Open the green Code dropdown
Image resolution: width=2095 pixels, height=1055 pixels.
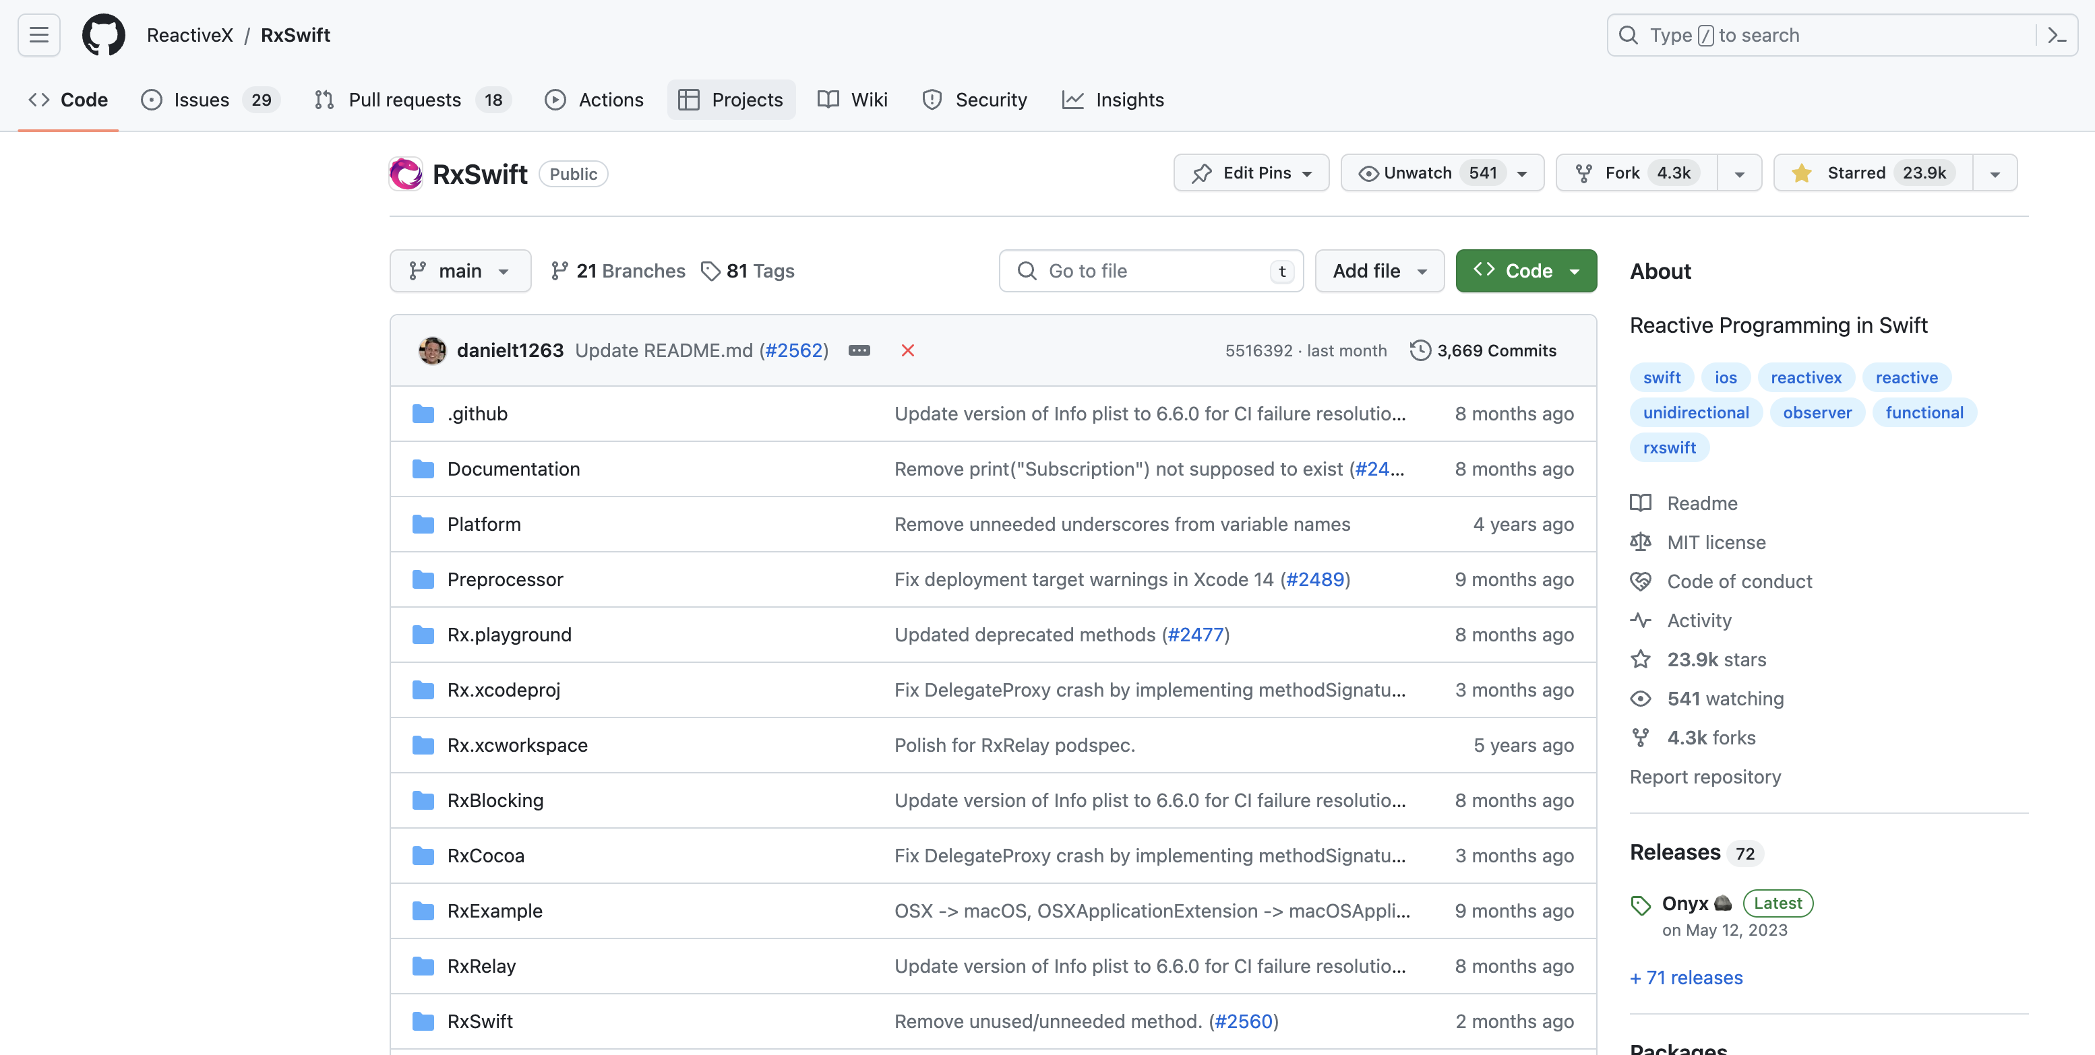[1525, 271]
